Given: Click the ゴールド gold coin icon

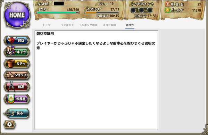Looking at the screenshot, I should click(x=167, y=10).
